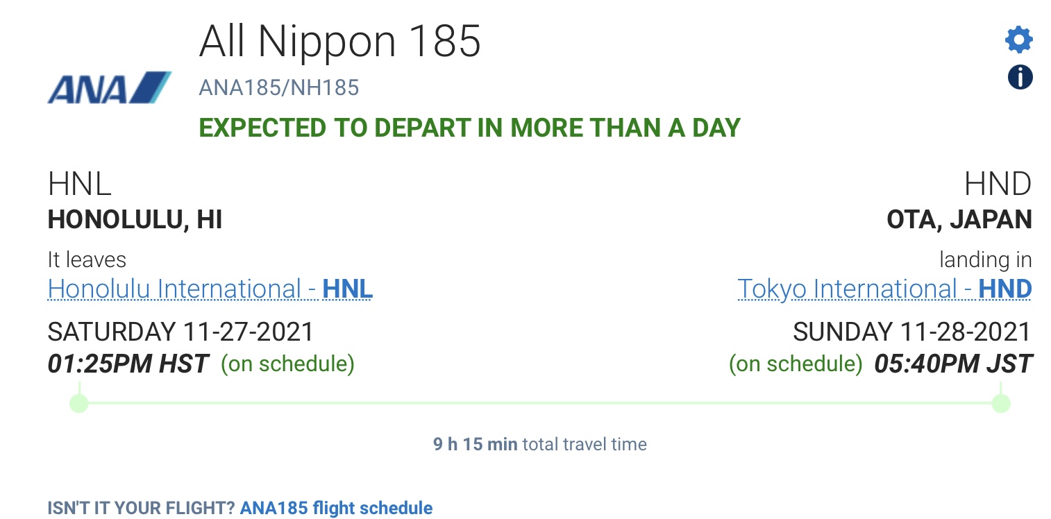Click the HNL origin airport code
The width and height of the screenshot is (1051, 519).
point(79,185)
